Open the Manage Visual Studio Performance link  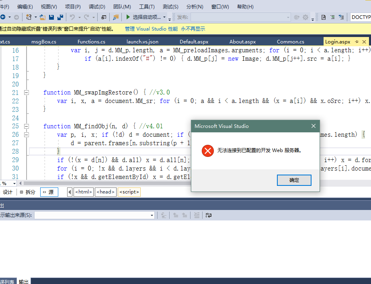(x=151, y=29)
